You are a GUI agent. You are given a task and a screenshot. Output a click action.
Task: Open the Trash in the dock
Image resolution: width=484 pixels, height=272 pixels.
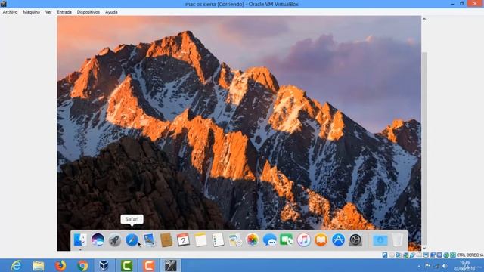click(x=398, y=240)
